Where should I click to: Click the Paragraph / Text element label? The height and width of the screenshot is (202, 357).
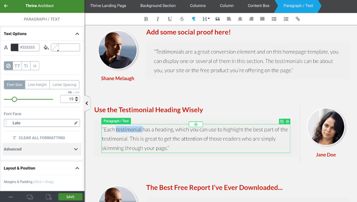pos(116,121)
